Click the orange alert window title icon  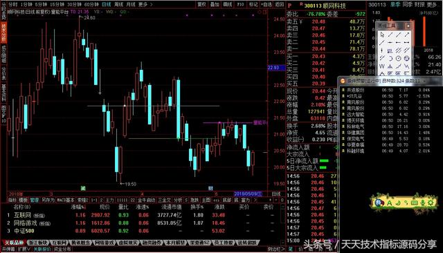[343, 81]
